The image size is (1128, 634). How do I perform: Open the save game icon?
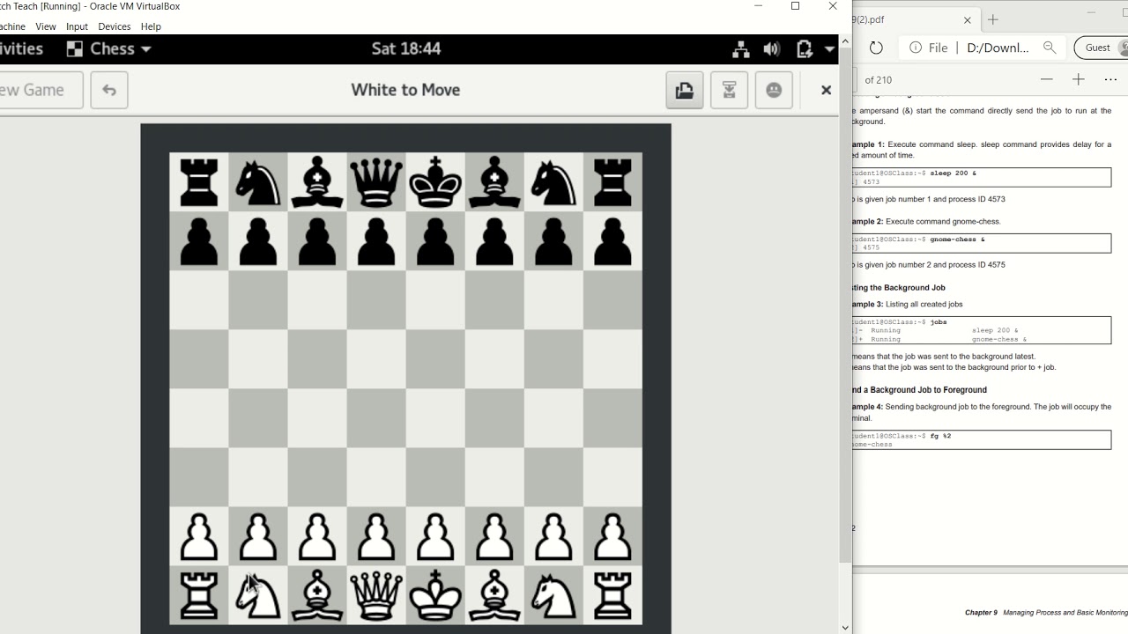pos(685,90)
